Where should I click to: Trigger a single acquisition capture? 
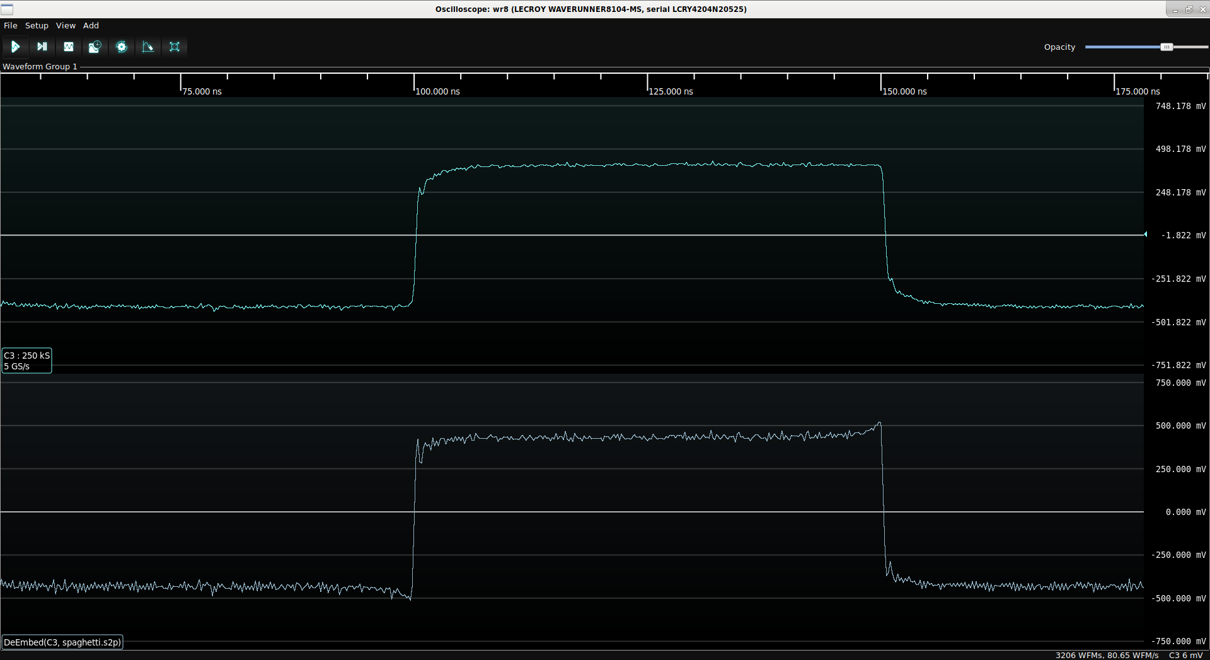pyautogui.click(x=42, y=47)
